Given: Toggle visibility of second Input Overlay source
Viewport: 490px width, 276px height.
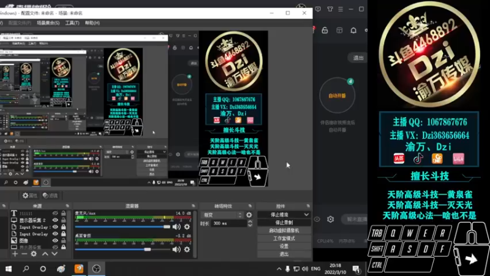Looking at the screenshot, I should pyautogui.click(x=55, y=234).
